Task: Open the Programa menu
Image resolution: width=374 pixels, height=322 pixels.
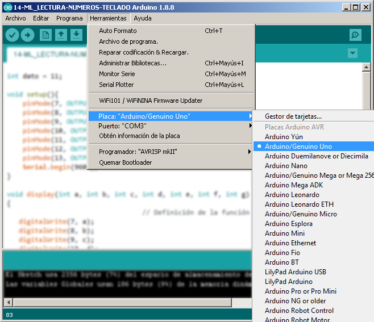Action: 69,18
